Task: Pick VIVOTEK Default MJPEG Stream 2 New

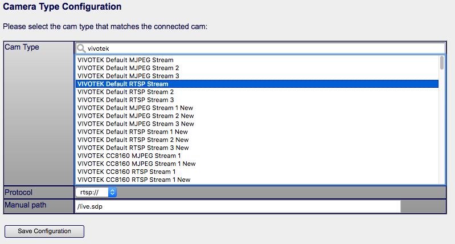Action: pos(257,116)
